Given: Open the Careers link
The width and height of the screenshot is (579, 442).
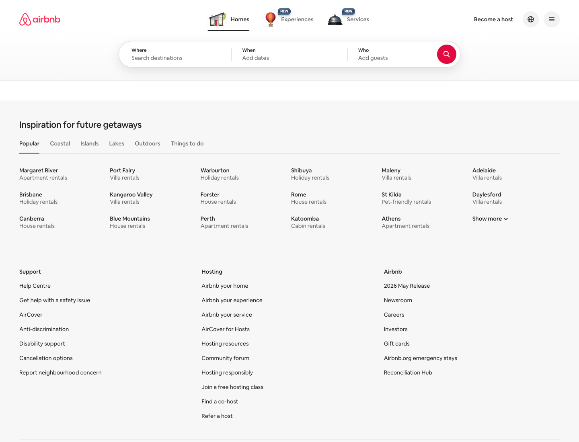Looking at the screenshot, I should [394, 315].
